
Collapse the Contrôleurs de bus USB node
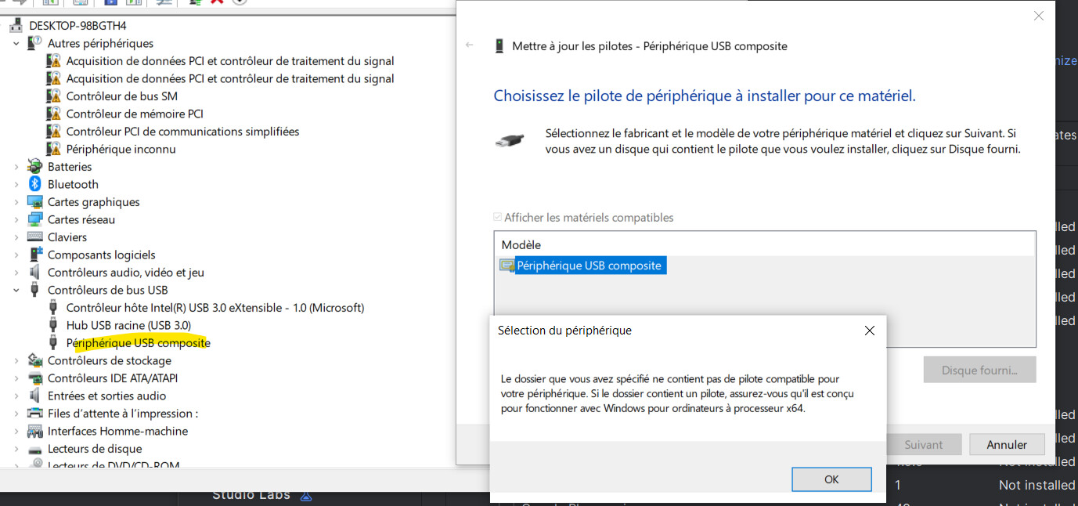(16, 291)
